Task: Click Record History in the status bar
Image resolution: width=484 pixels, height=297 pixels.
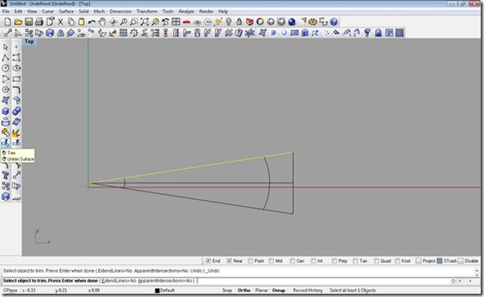Action: 307,290
